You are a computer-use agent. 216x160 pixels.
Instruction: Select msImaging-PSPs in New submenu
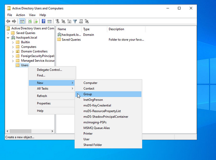[108, 122]
